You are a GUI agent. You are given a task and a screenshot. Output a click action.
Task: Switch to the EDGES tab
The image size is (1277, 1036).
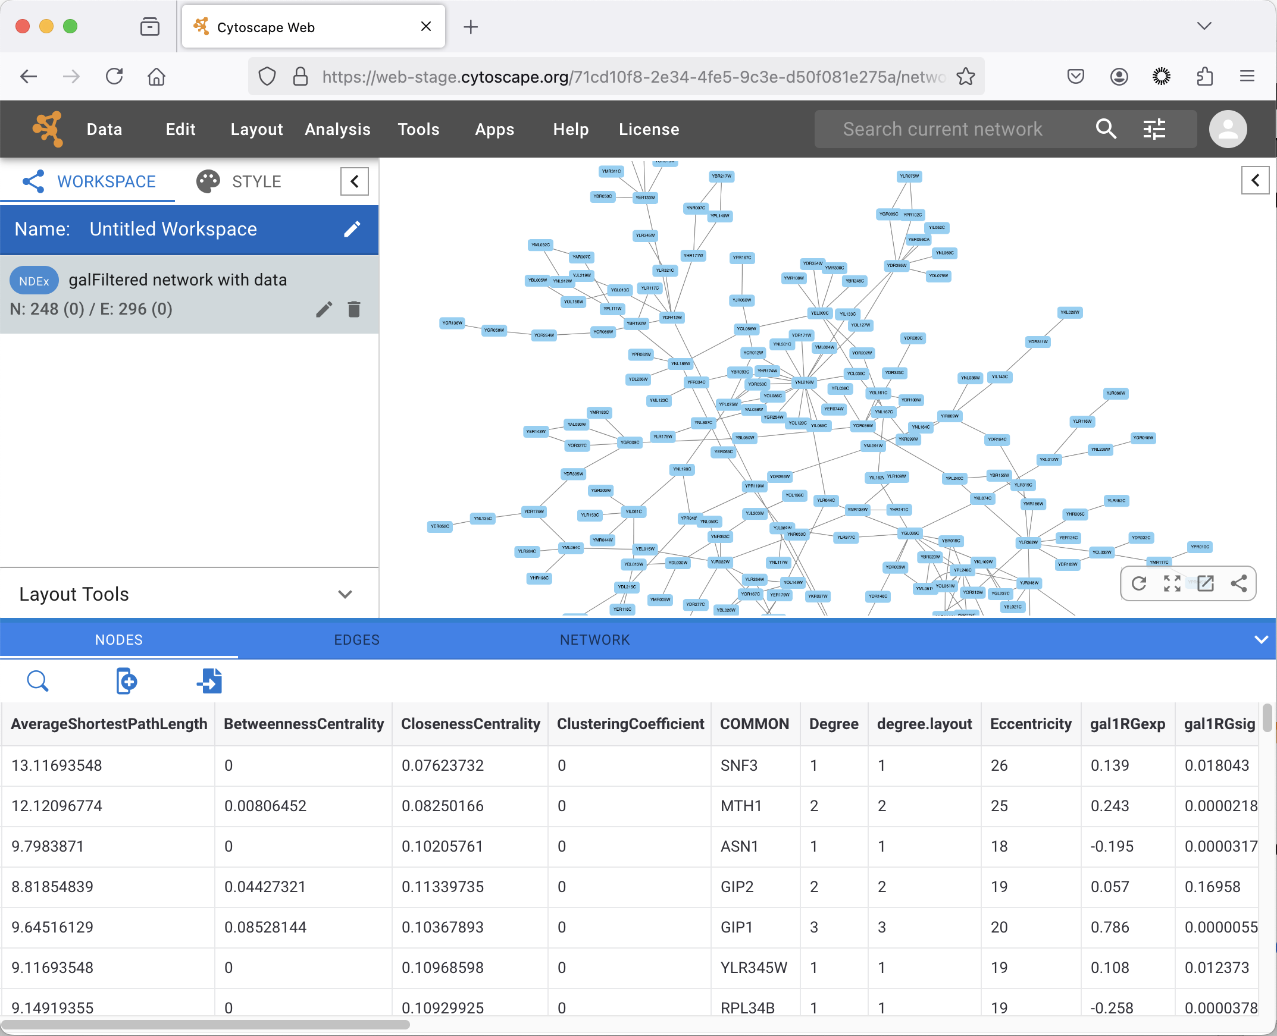coord(356,639)
